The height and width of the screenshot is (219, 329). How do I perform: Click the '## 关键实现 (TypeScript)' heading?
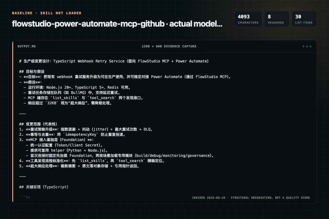click(x=44, y=187)
